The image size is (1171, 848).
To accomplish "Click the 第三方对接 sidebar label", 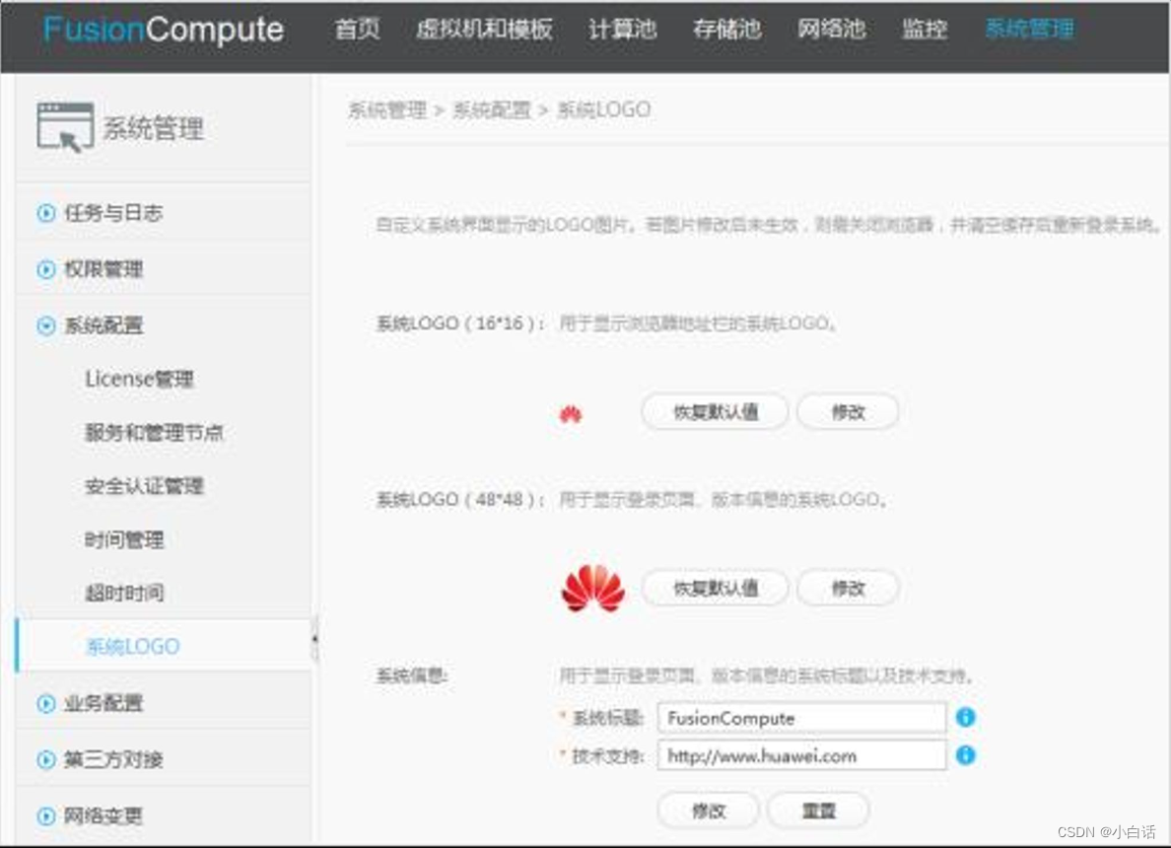I will [x=112, y=760].
